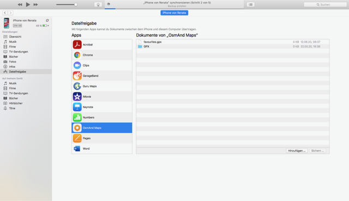Go forward with the right chevron
This screenshot has width=349, height=201.
coord(10,13)
